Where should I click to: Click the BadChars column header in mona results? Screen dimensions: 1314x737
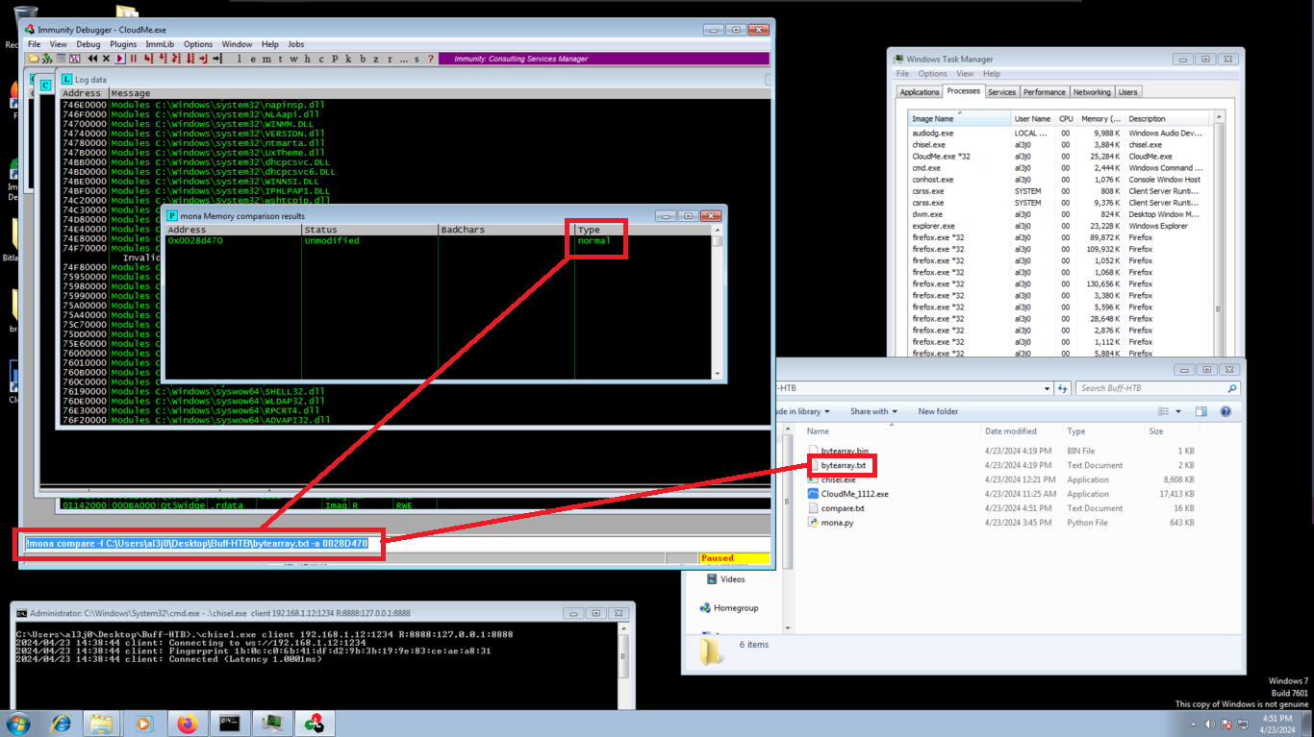click(506, 230)
